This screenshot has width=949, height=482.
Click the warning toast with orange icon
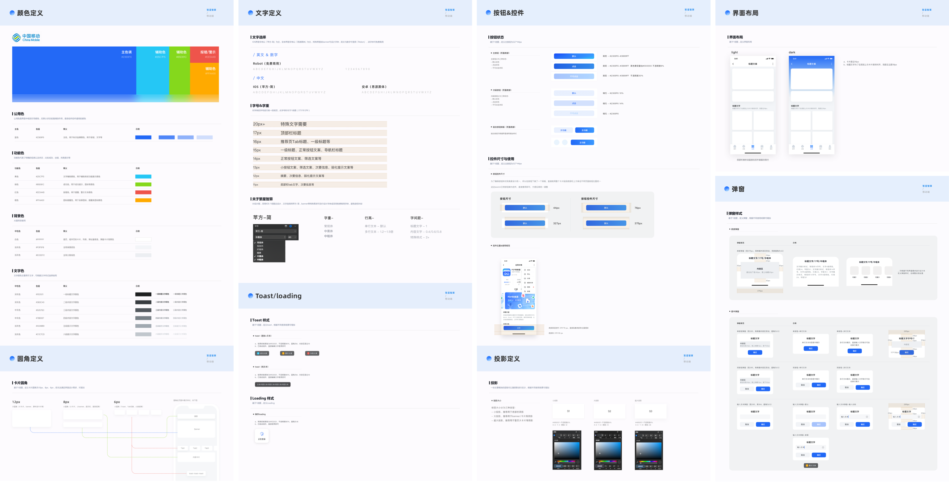(287, 353)
